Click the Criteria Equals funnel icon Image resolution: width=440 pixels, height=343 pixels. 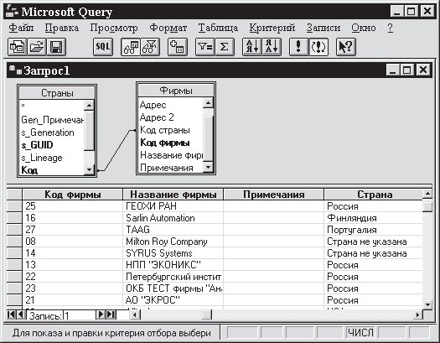(204, 47)
